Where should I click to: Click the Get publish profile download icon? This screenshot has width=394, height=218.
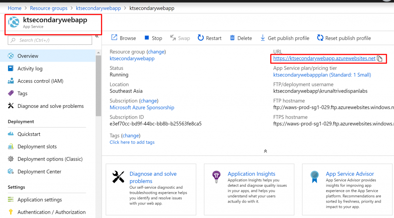coord(262,38)
